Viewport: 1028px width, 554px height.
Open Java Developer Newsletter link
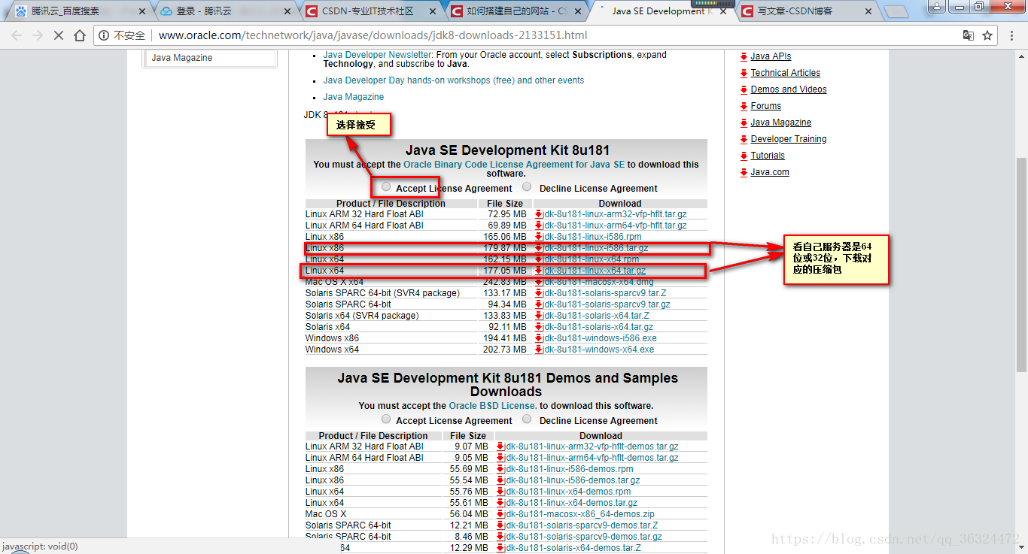(x=377, y=55)
